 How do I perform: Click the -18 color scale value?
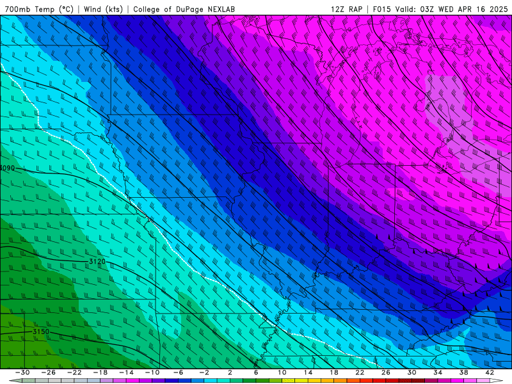[x=100, y=372]
